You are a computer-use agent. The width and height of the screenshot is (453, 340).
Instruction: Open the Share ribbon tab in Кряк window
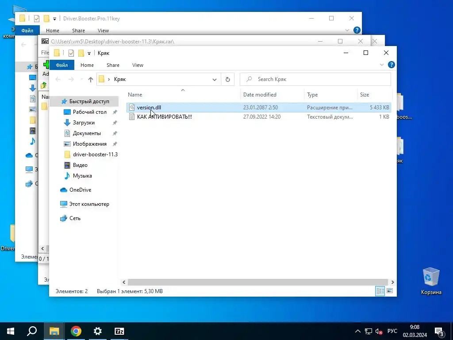pos(113,65)
